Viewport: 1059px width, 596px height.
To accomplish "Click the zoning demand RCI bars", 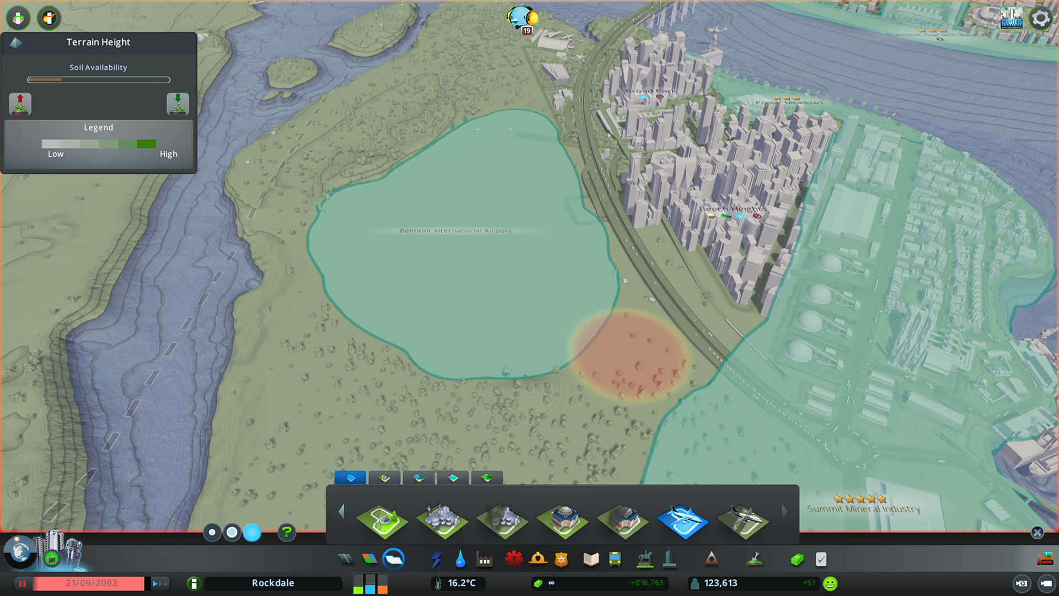I will [370, 583].
